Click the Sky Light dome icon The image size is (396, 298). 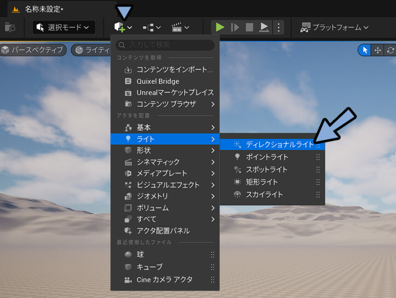coord(237,194)
